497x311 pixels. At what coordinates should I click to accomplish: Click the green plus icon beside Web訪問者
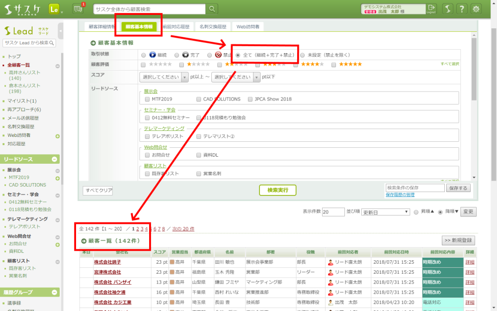58,136
